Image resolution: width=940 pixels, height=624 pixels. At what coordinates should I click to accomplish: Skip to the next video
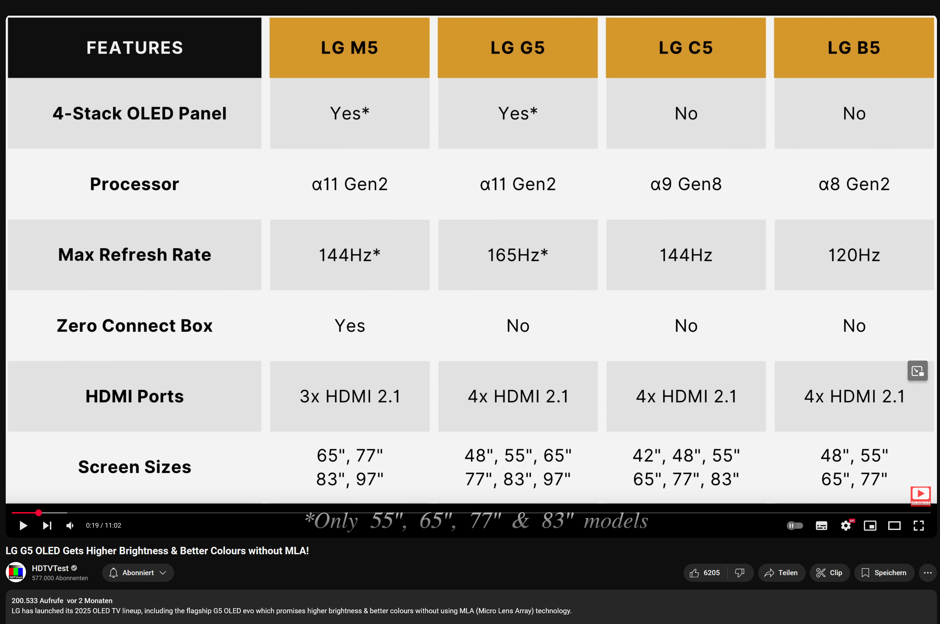(47, 526)
